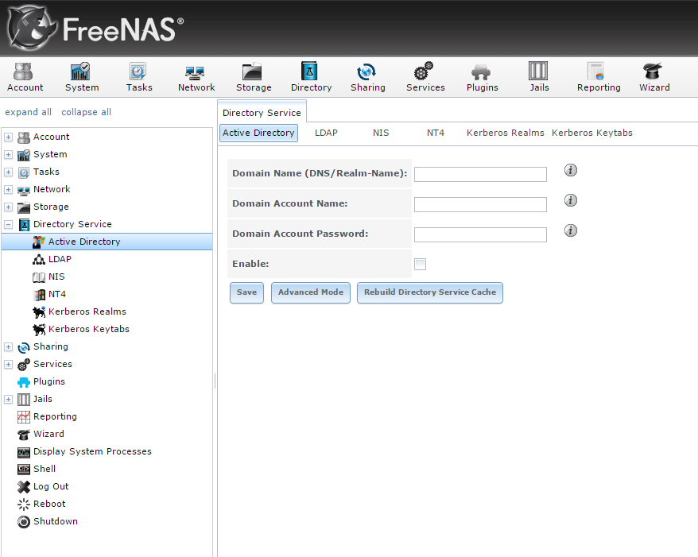Viewport: 698px width, 557px height.
Task: Expand the Tasks tree node
Action: [9, 172]
